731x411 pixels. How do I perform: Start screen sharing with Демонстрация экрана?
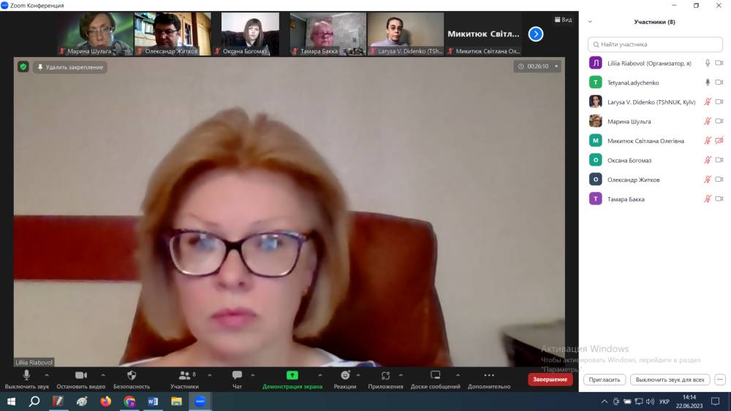pyautogui.click(x=292, y=375)
